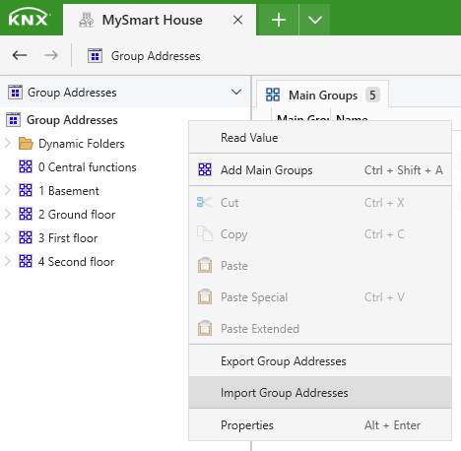Viewport: 461px width, 451px height.
Task: Click the 0 Central functions group icon
Action: point(26,166)
